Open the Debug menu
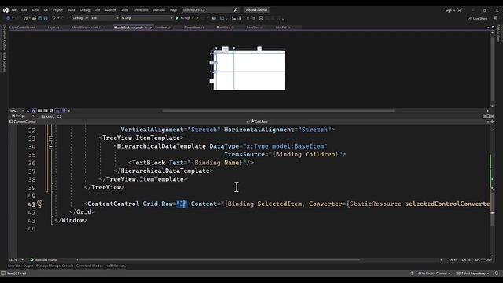The height and width of the screenshot is (283, 503). (x=85, y=10)
